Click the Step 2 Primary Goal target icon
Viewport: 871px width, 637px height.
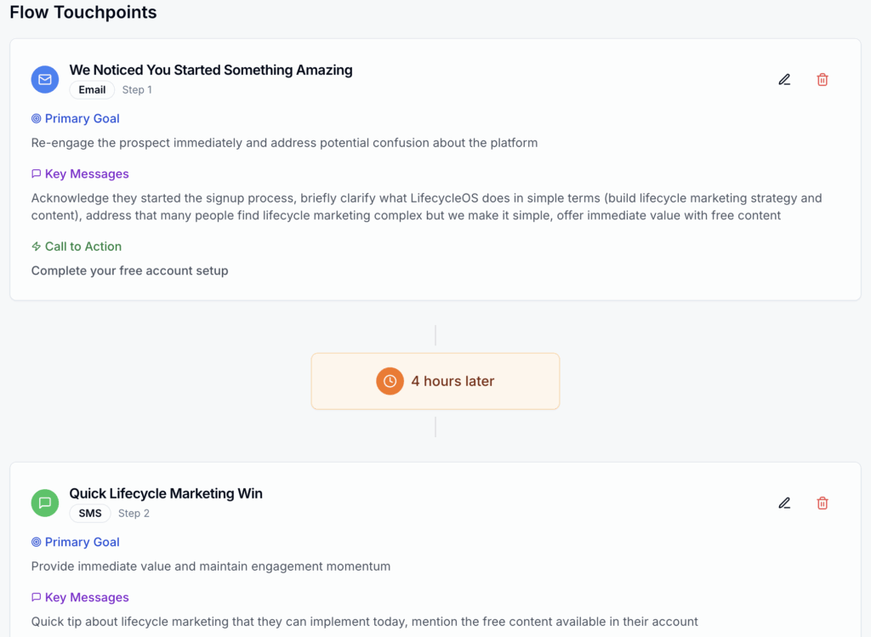36,543
